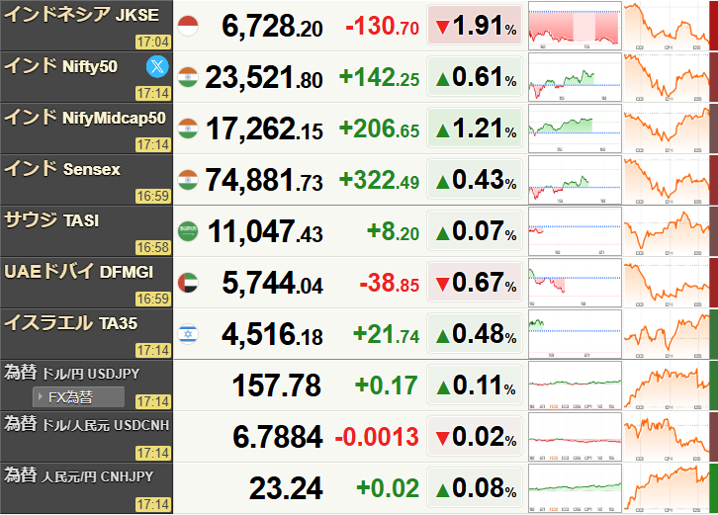Click the TASI orange long-term chart
This screenshot has height=515, width=718.
click(x=666, y=231)
